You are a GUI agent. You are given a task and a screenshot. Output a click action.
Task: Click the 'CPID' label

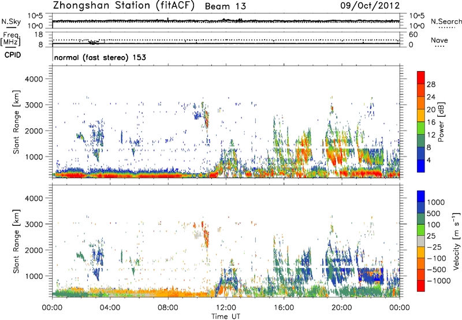click(13, 55)
